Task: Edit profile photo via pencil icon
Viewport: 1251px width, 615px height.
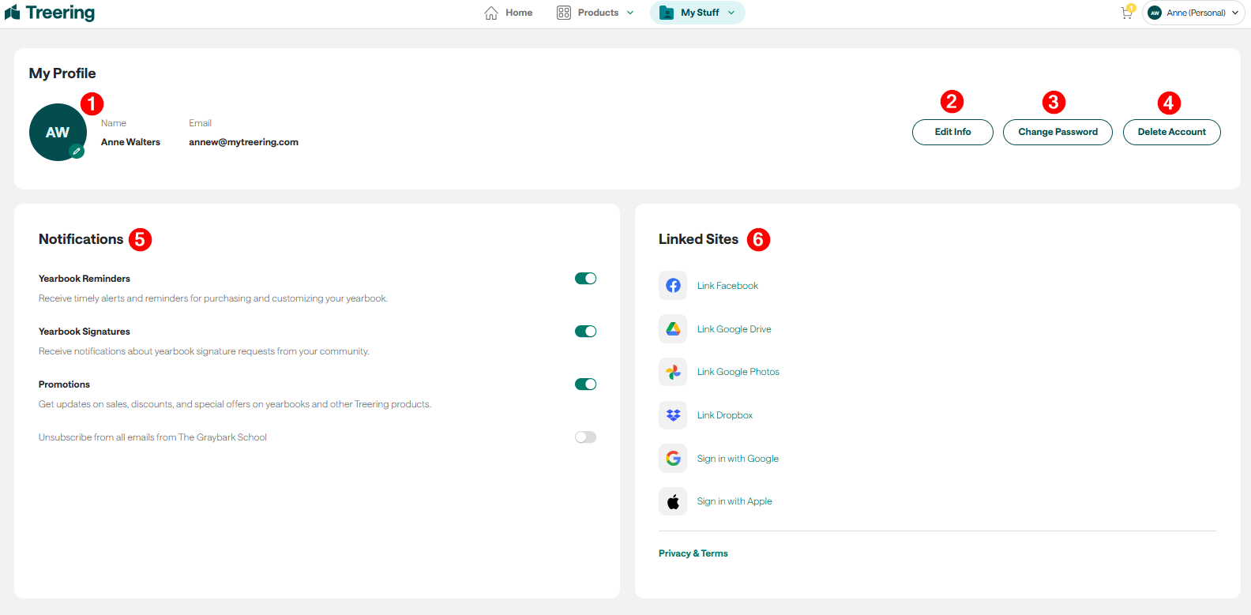Action: 77,151
